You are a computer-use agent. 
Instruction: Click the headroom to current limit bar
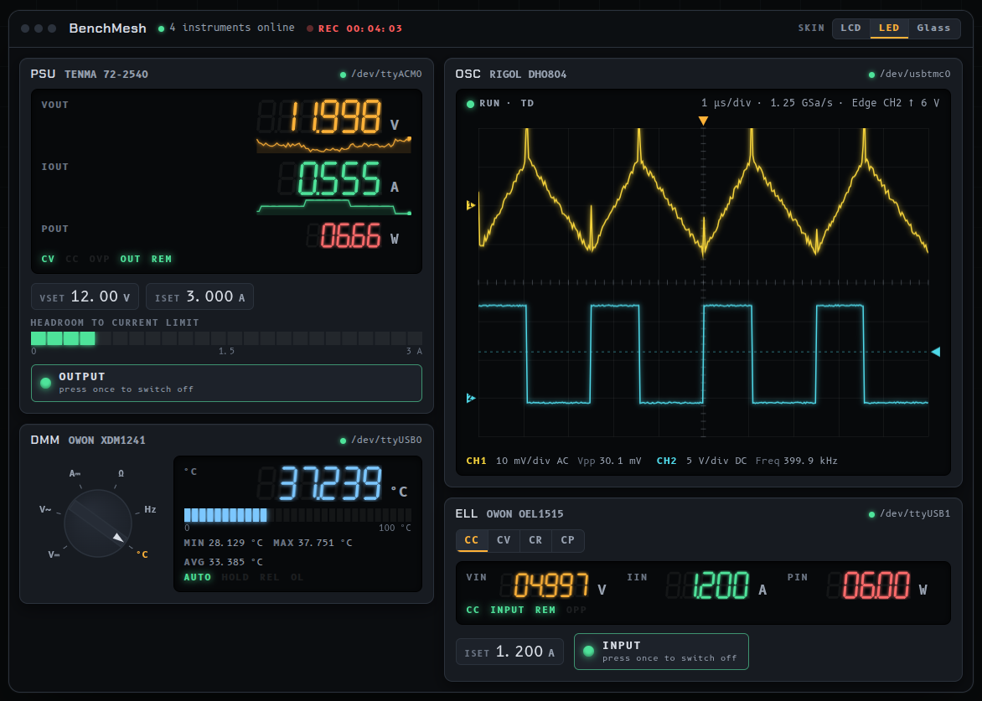(x=226, y=338)
